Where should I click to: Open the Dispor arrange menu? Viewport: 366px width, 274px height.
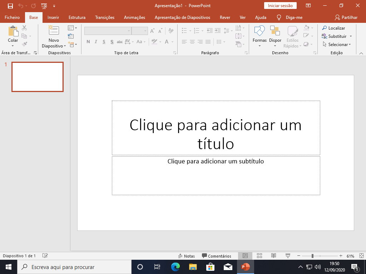pos(275,36)
